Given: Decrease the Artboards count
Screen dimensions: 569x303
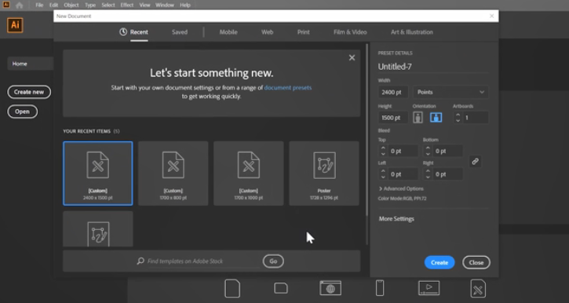Looking at the screenshot, I should coord(458,120).
